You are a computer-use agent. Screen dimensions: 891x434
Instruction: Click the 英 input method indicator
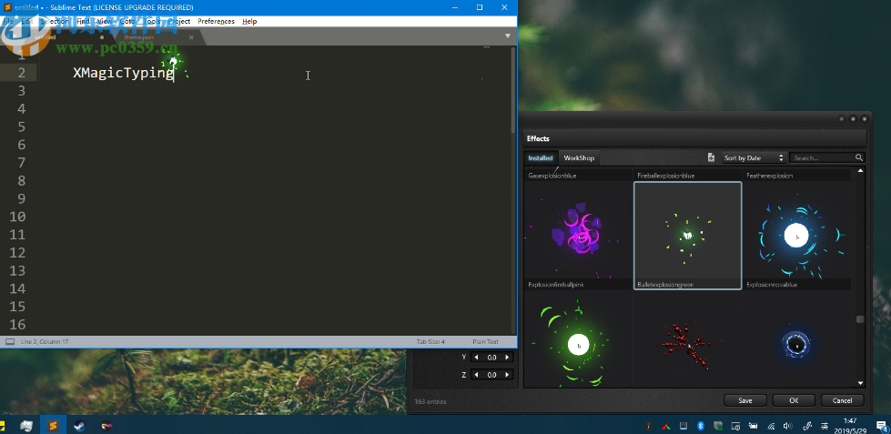click(x=824, y=426)
